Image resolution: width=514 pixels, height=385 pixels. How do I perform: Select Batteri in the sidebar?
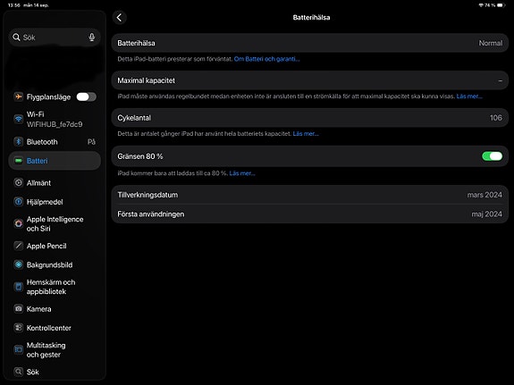(x=55, y=161)
